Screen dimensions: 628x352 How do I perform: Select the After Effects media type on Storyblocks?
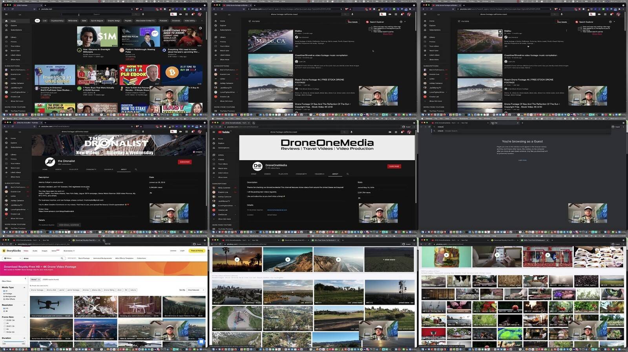click(4, 299)
